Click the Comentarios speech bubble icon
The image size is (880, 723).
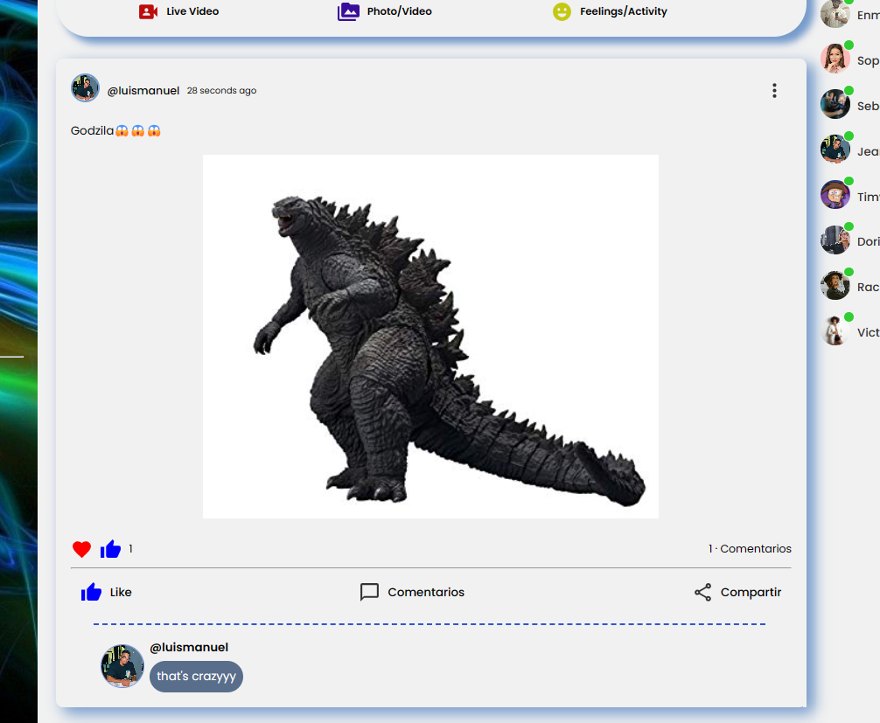click(369, 592)
